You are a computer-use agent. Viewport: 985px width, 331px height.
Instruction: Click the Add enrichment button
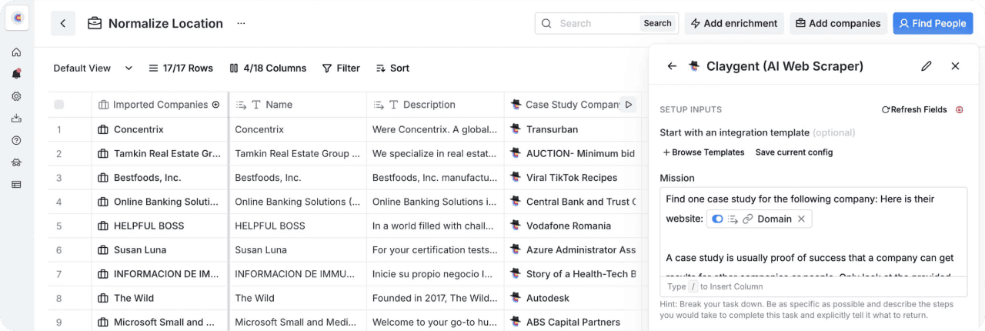click(733, 23)
